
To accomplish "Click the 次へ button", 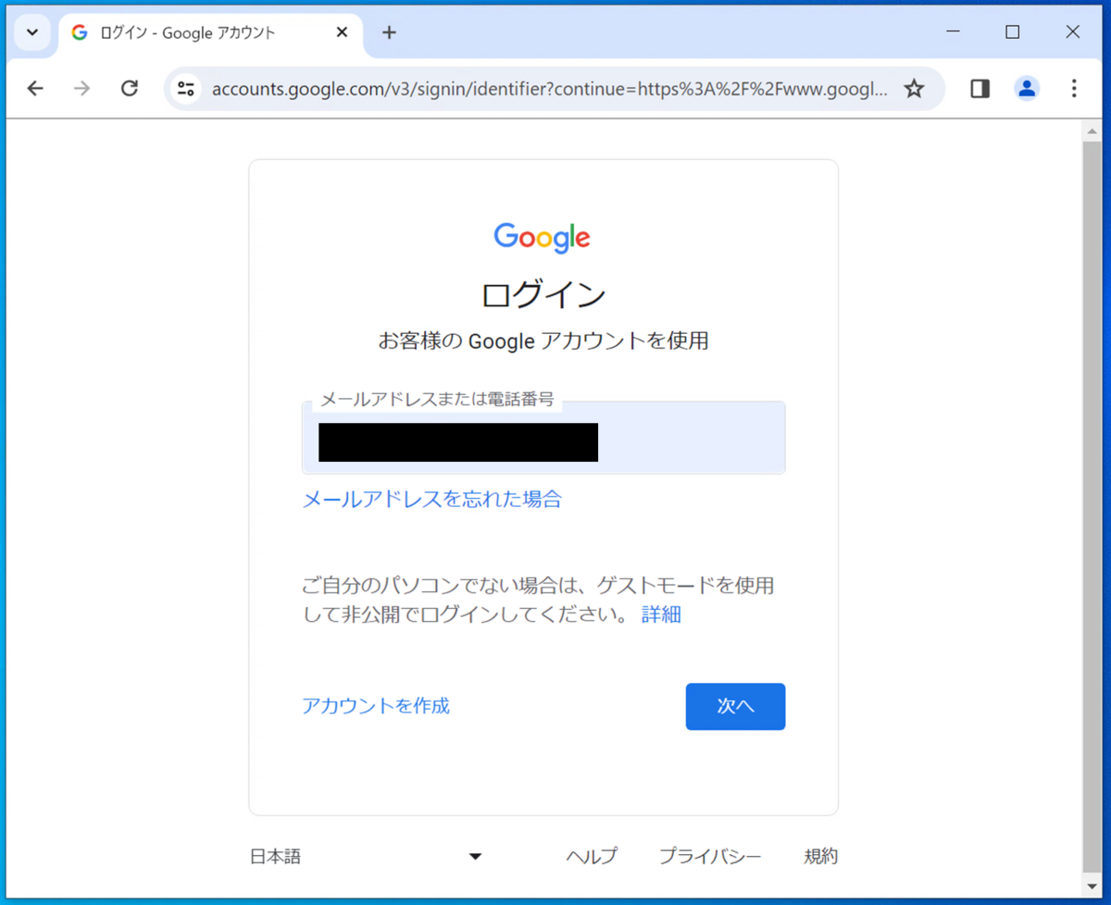I will click(735, 706).
